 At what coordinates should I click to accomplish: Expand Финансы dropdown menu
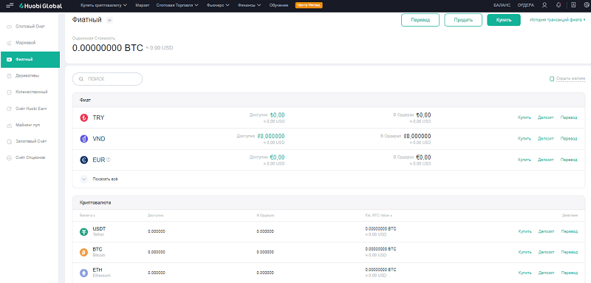[x=250, y=5]
